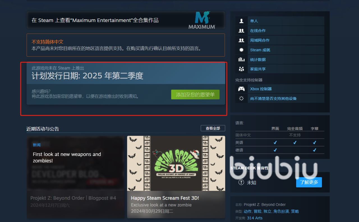Click the LAN co-op players icon
This screenshot has height=222, width=359.
(241, 40)
